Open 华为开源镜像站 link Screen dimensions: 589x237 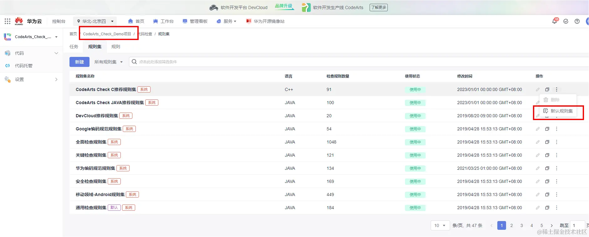265,21
